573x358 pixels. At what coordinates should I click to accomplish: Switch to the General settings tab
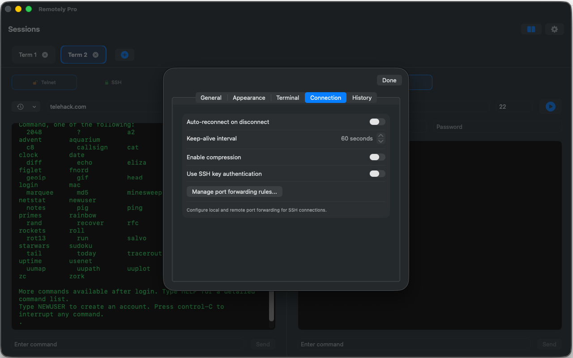click(x=211, y=98)
